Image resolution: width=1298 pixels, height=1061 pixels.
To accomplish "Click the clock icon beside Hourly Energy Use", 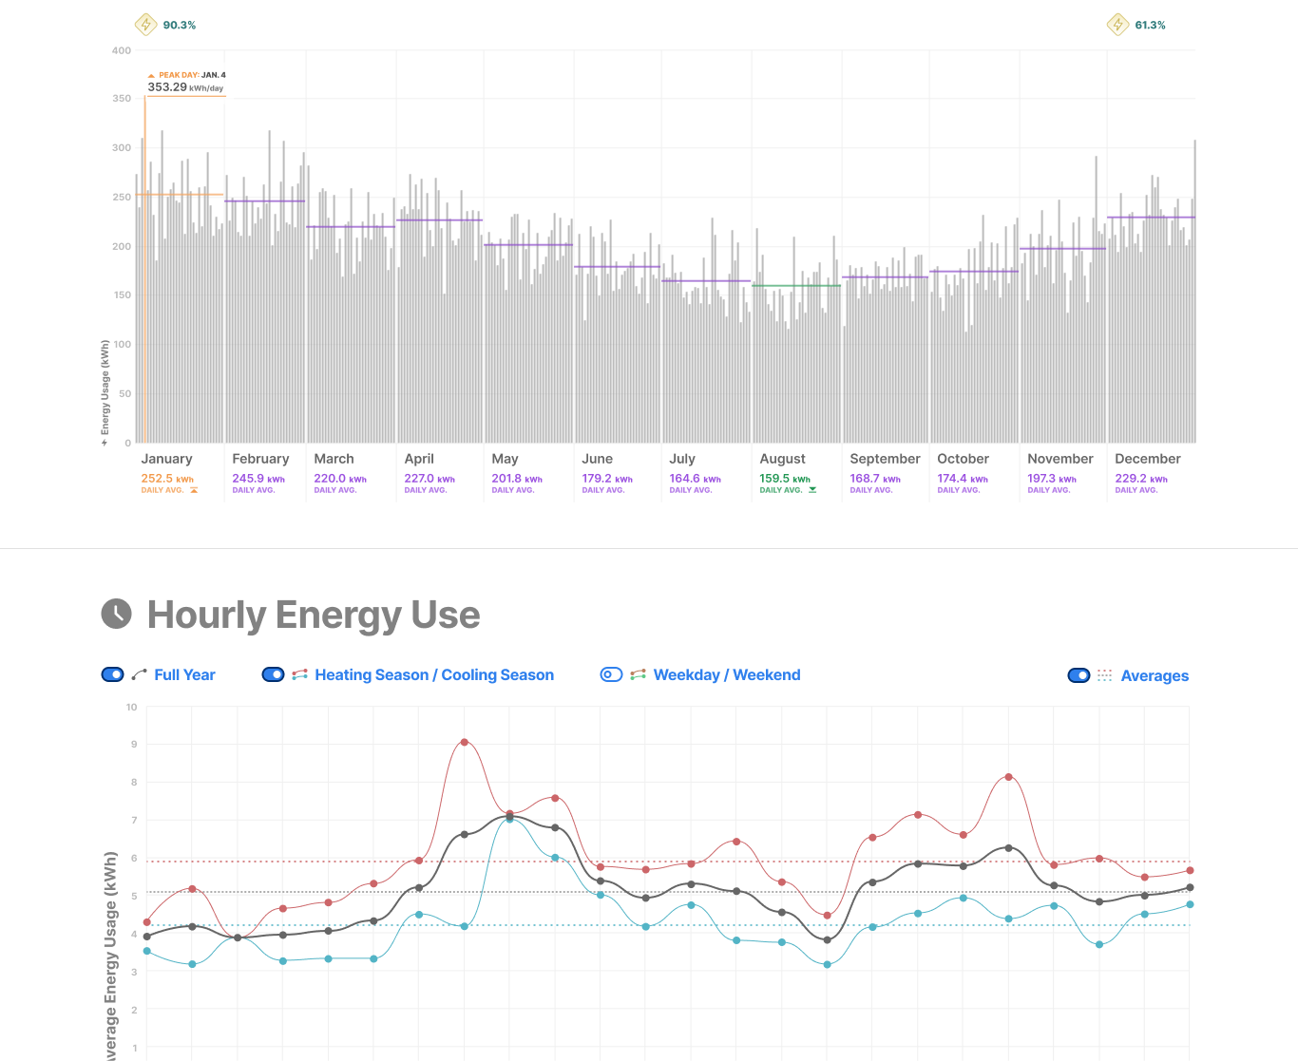I will pos(115,615).
